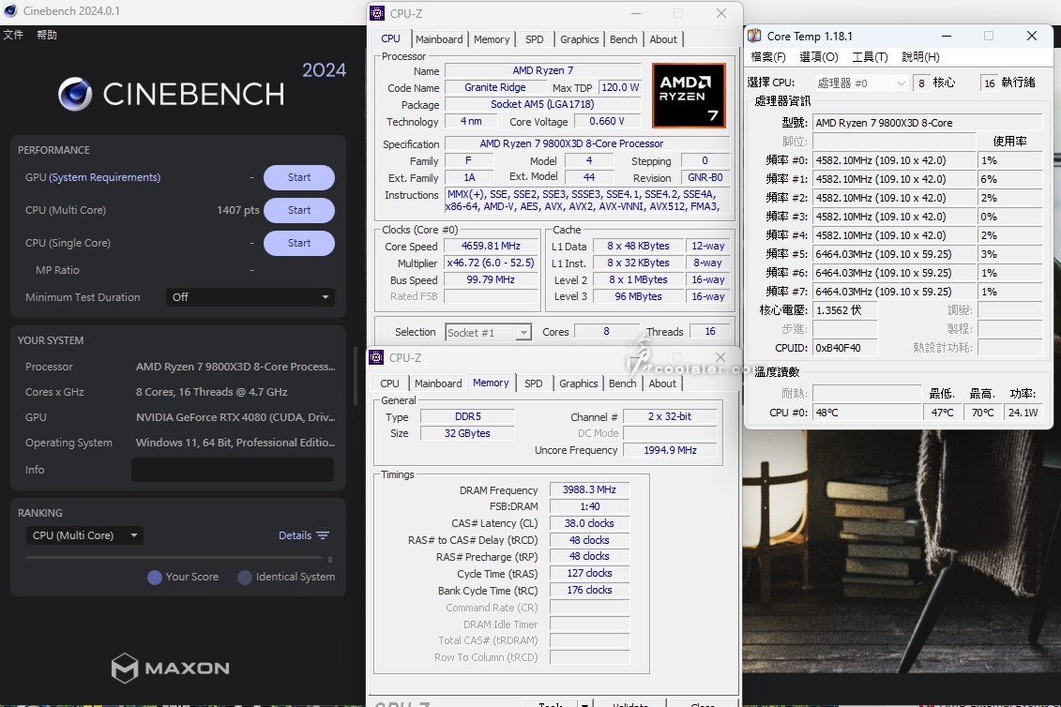1061x707 pixels.
Task: Click the Maxon logo at bottom of Cinebench
Action: tap(171, 668)
